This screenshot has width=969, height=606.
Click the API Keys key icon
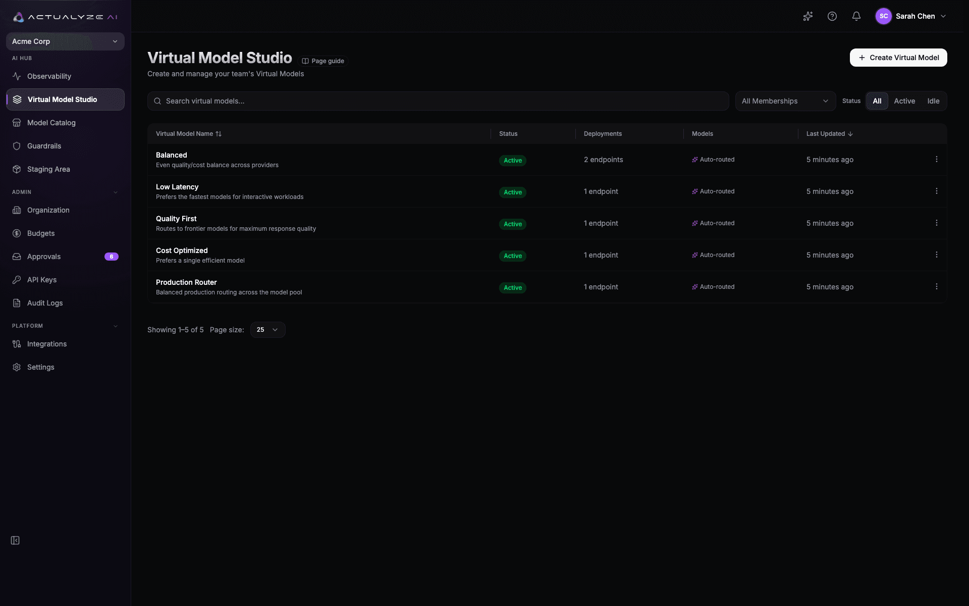tap(17, 280)
